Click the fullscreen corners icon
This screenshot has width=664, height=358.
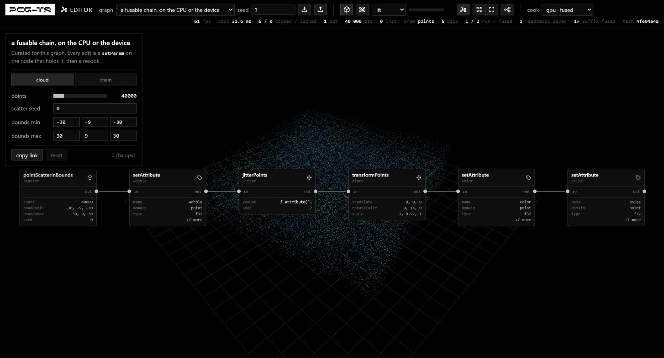coord(492,10)
